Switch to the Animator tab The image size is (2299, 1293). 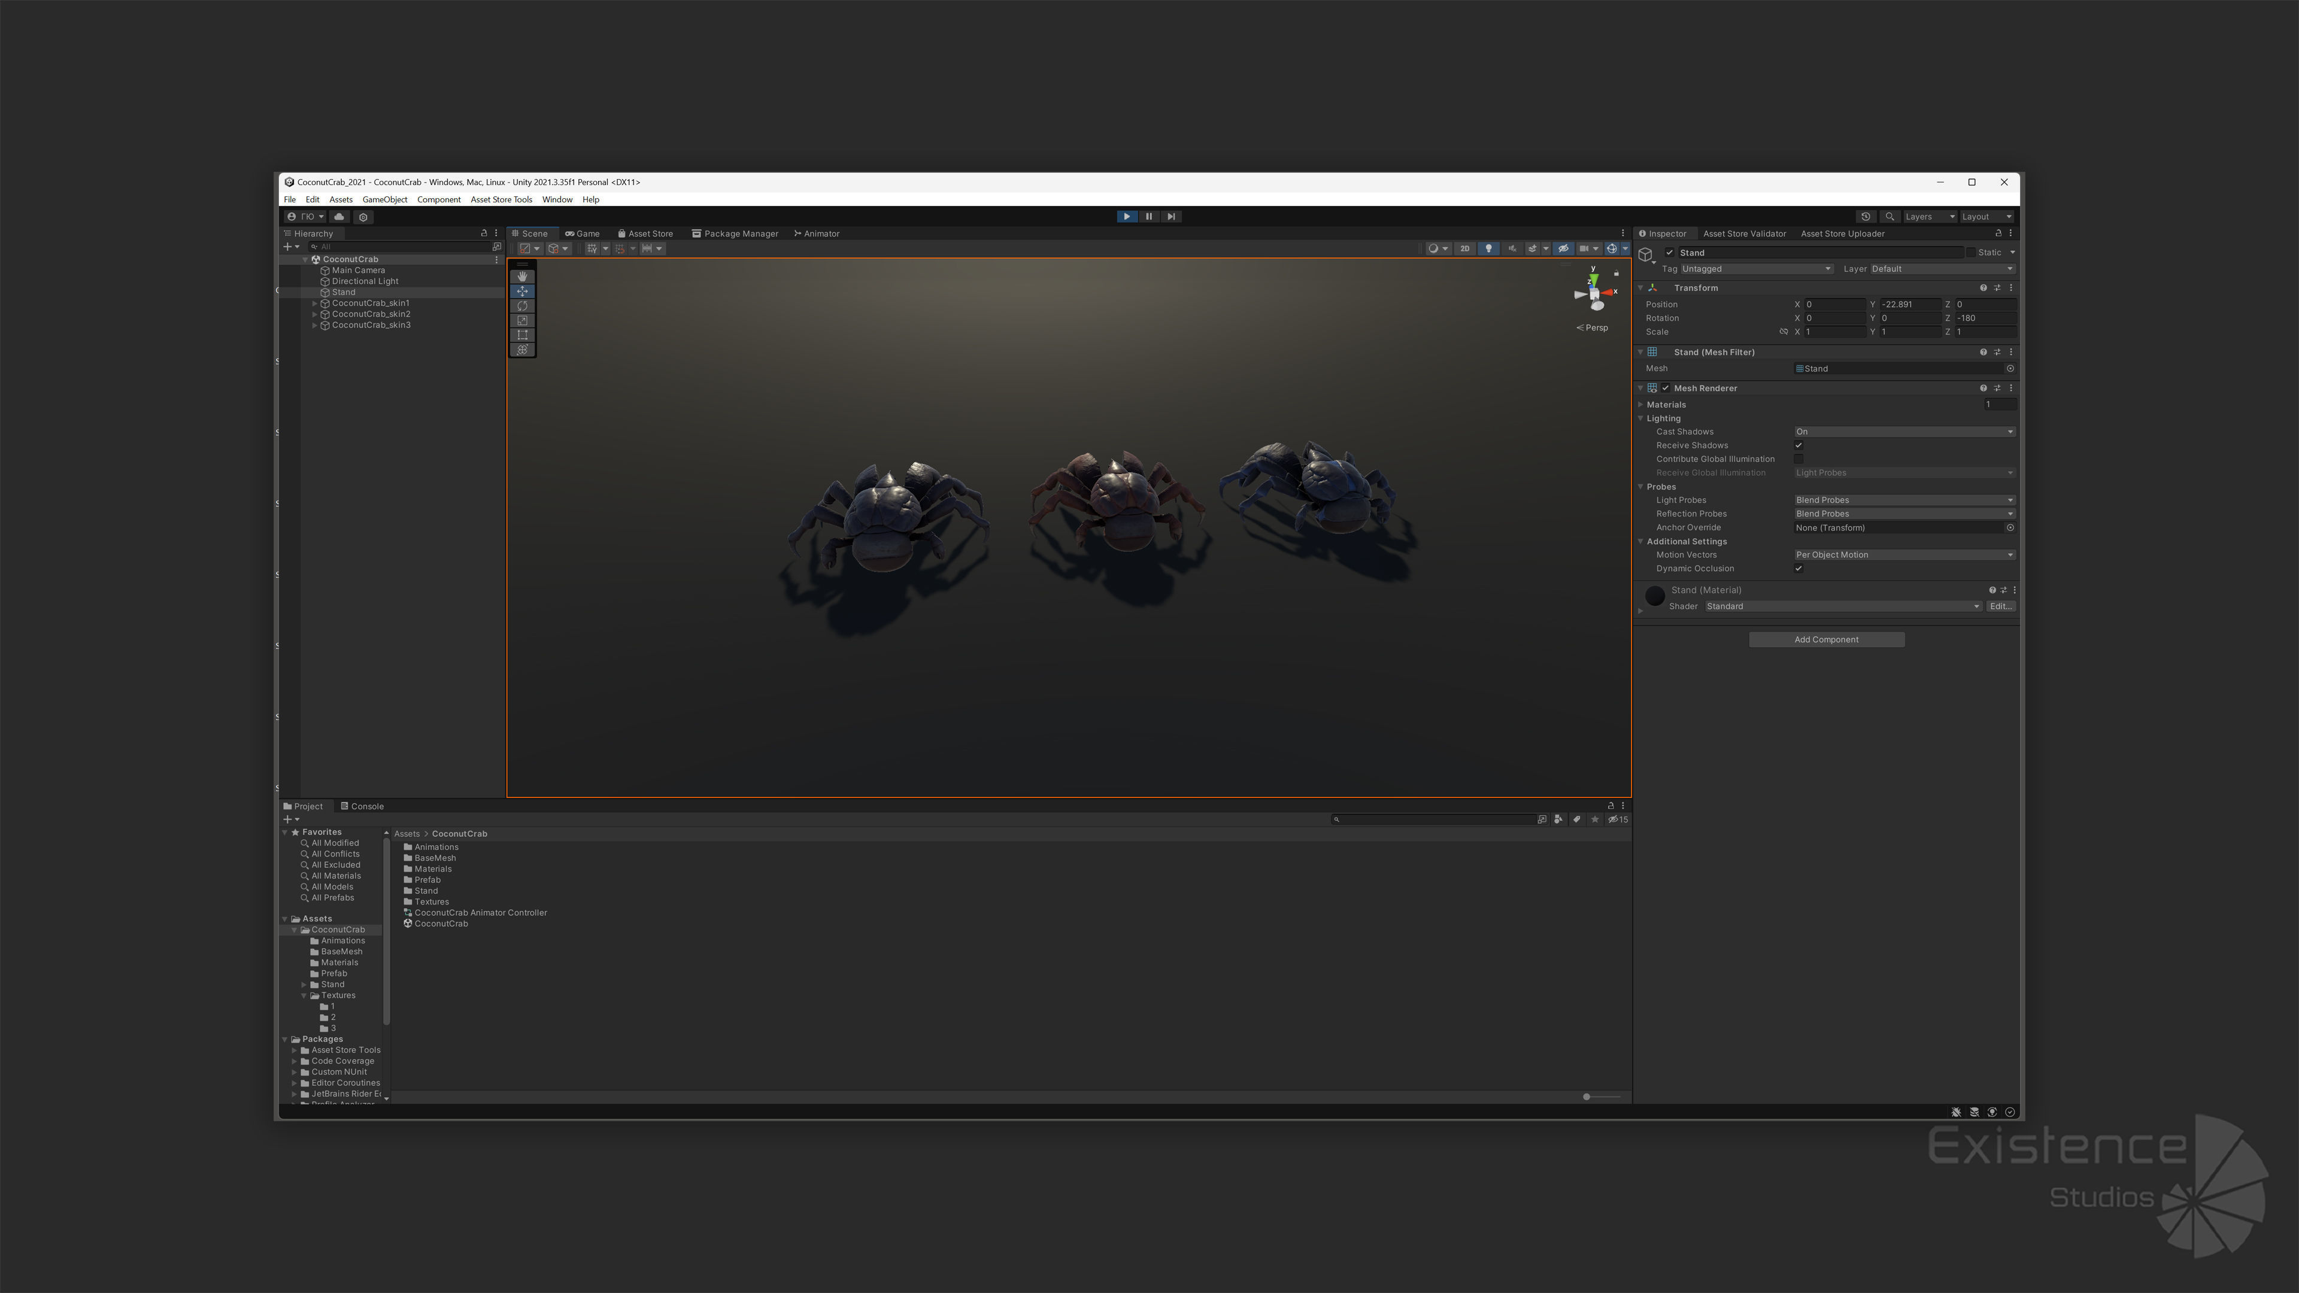coord(817,234)
